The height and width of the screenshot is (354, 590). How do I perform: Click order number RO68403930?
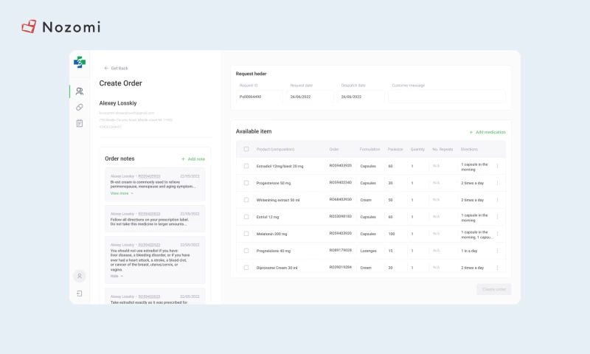coord(340,199)
